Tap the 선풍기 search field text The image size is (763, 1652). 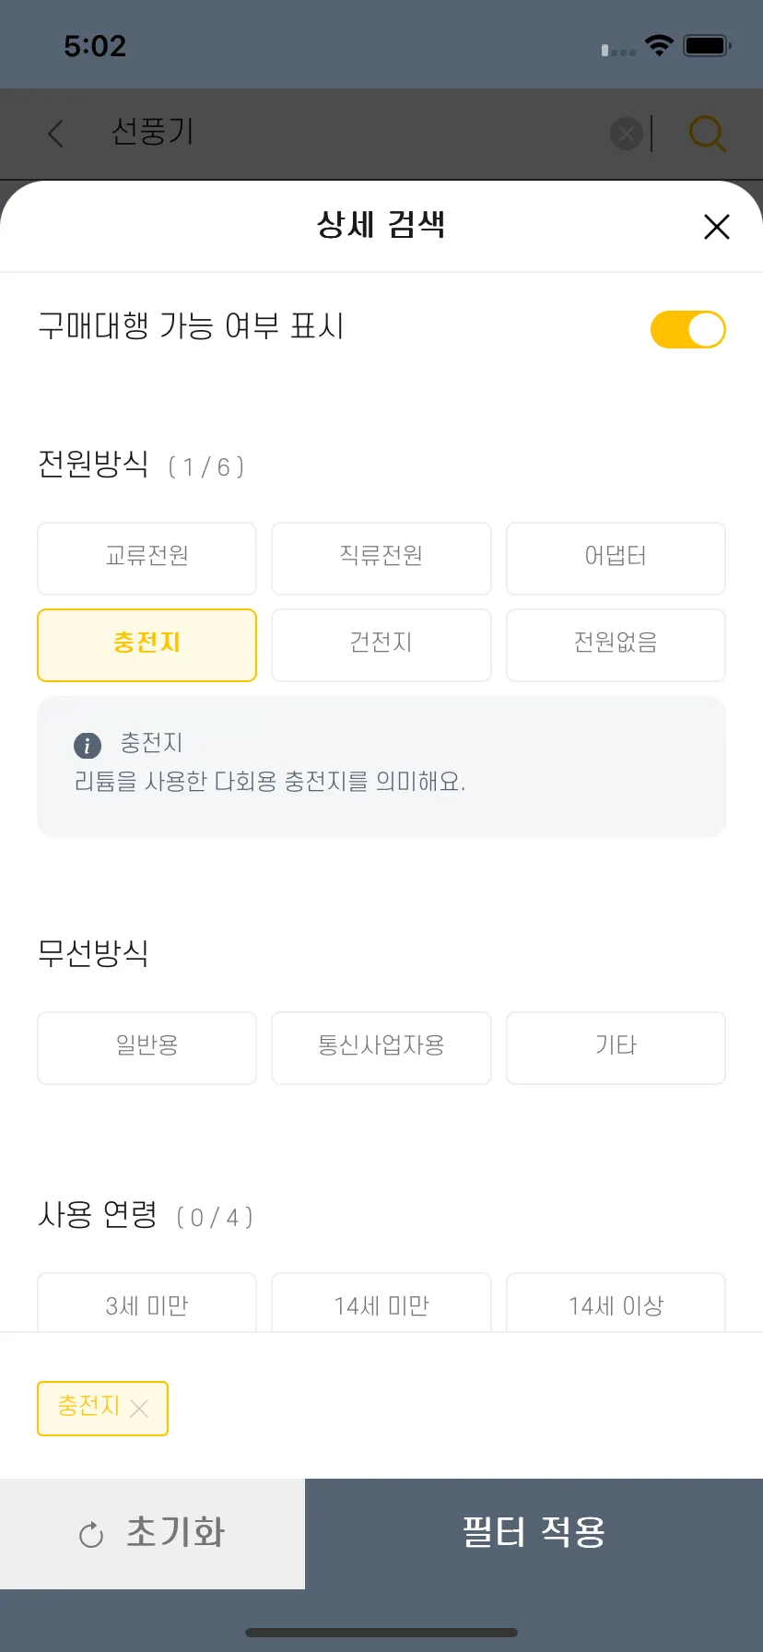(153, 133)
